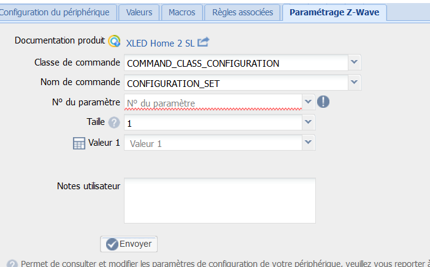Screen dimensions: 430x267
Task: Click the help icon near the bottom description
Action: point(12,264)
